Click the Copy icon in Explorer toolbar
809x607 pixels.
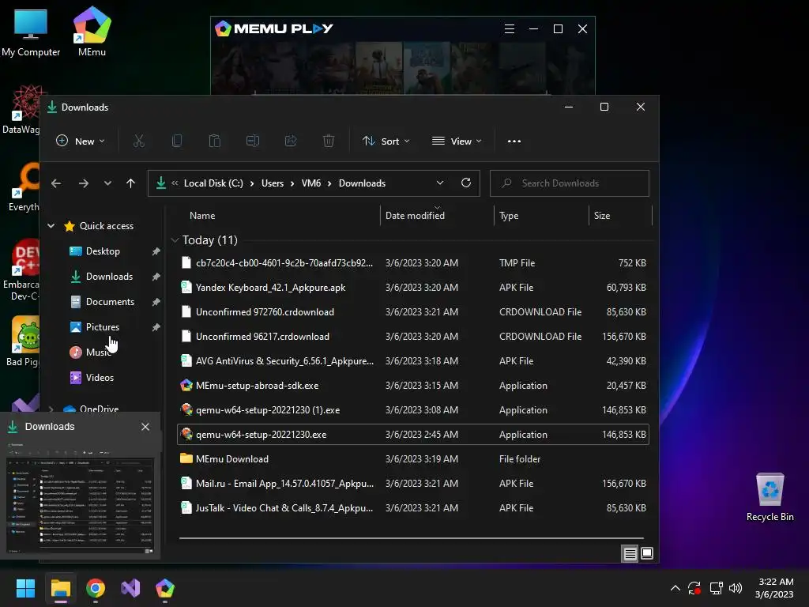click(x=176, y=141)
